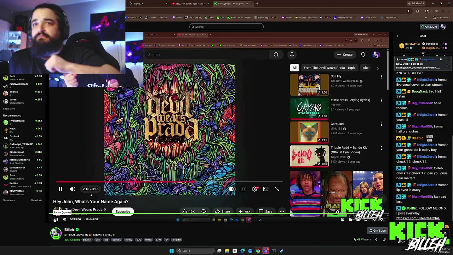
Task: Click Get KICKs button
Action: click(x=429, y=27)
